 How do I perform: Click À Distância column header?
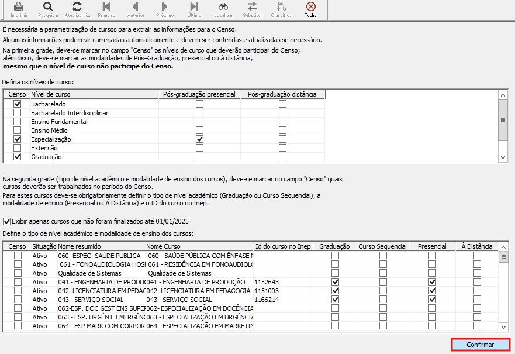[x=477, y=246]
